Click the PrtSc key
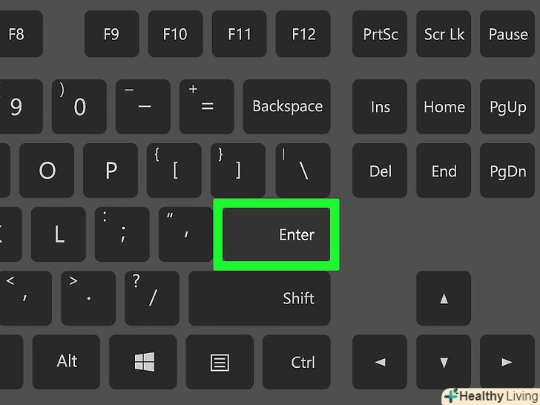The image size is (540, 405). 380,34
